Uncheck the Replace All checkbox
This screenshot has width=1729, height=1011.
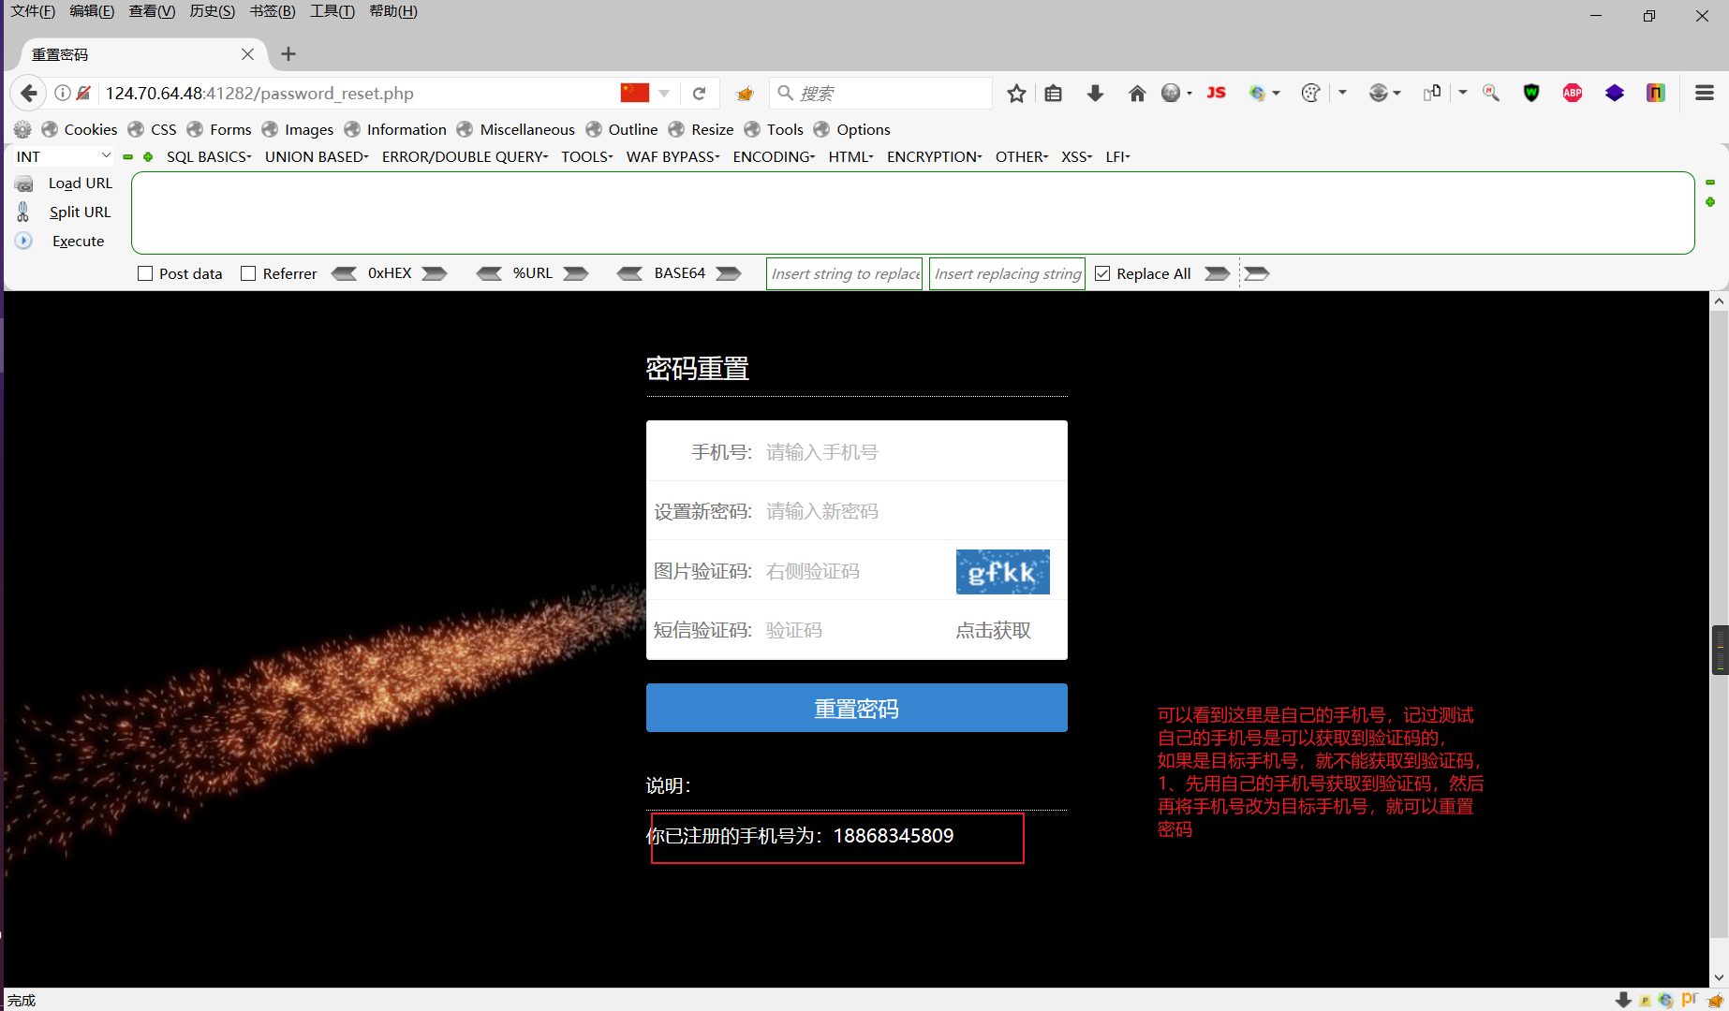(x=1102, y=272)
